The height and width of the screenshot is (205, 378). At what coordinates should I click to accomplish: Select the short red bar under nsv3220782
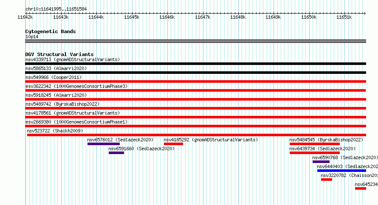coord(327,180)
